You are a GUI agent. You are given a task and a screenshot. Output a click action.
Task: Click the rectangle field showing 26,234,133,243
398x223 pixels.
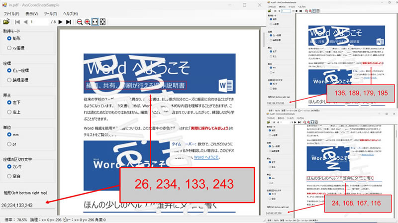click(x=27, y=205)
